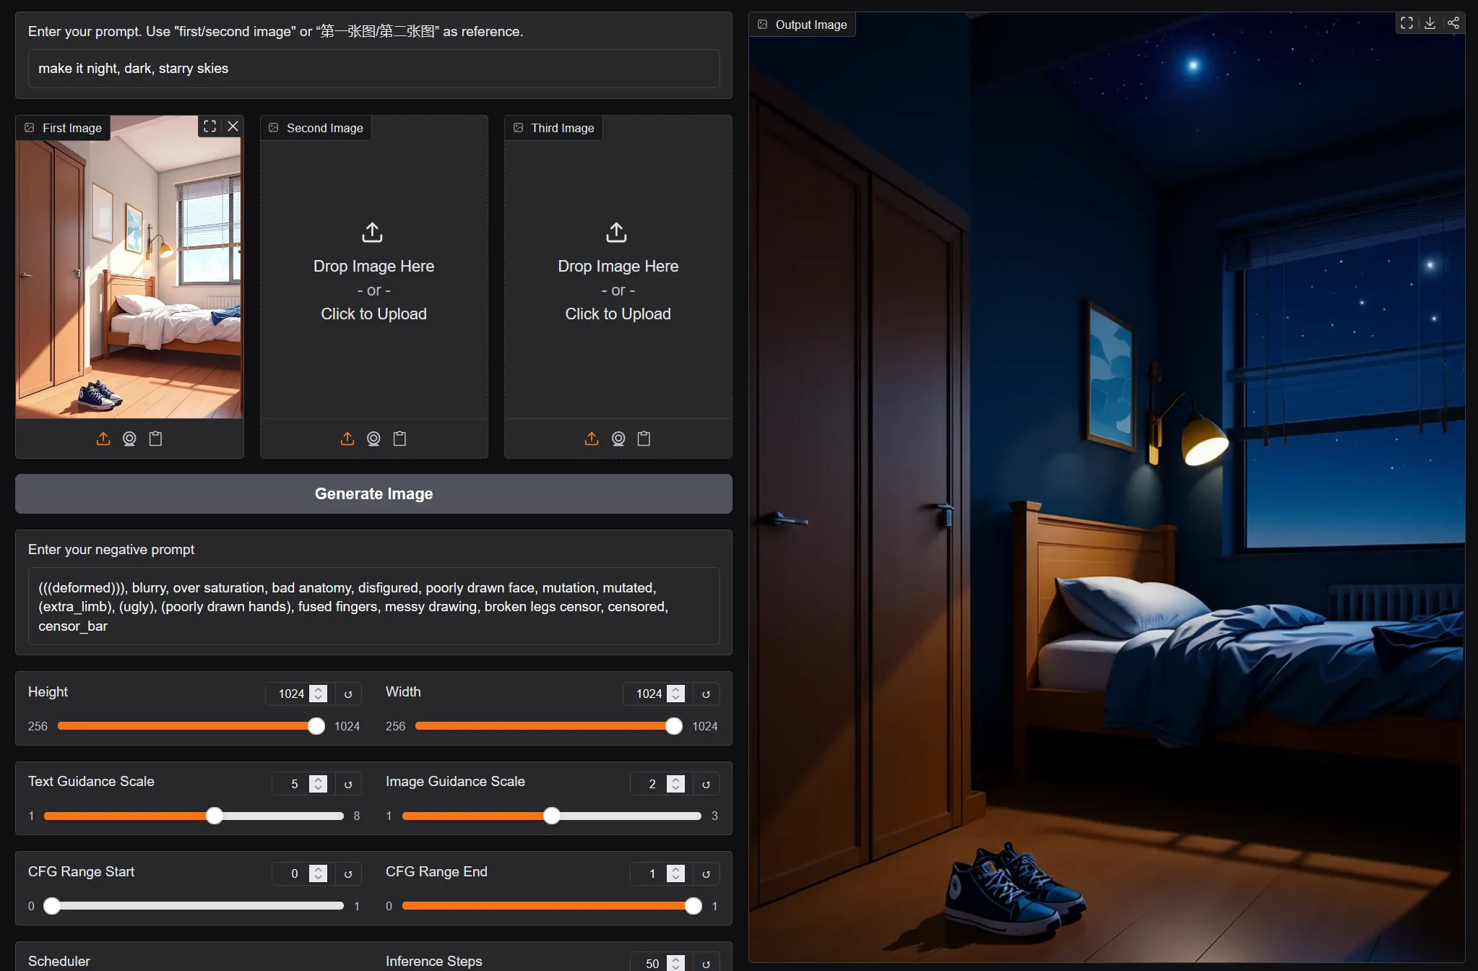Screen dimensions: 1478x971
Task: Click the Third Image upload drop area
Action: (618, 271)
